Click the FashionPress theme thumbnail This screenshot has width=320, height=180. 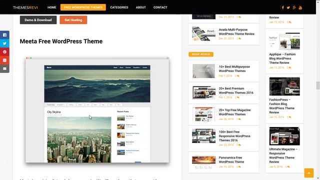point(284,86)
